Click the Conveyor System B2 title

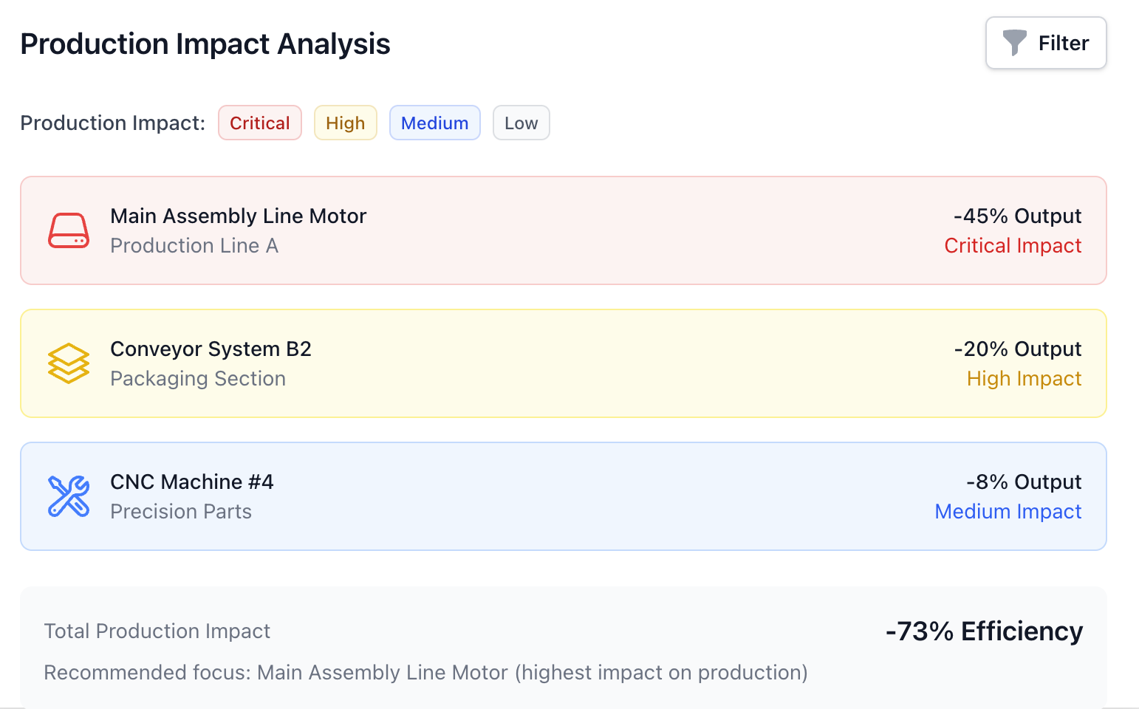pos(211,349)
